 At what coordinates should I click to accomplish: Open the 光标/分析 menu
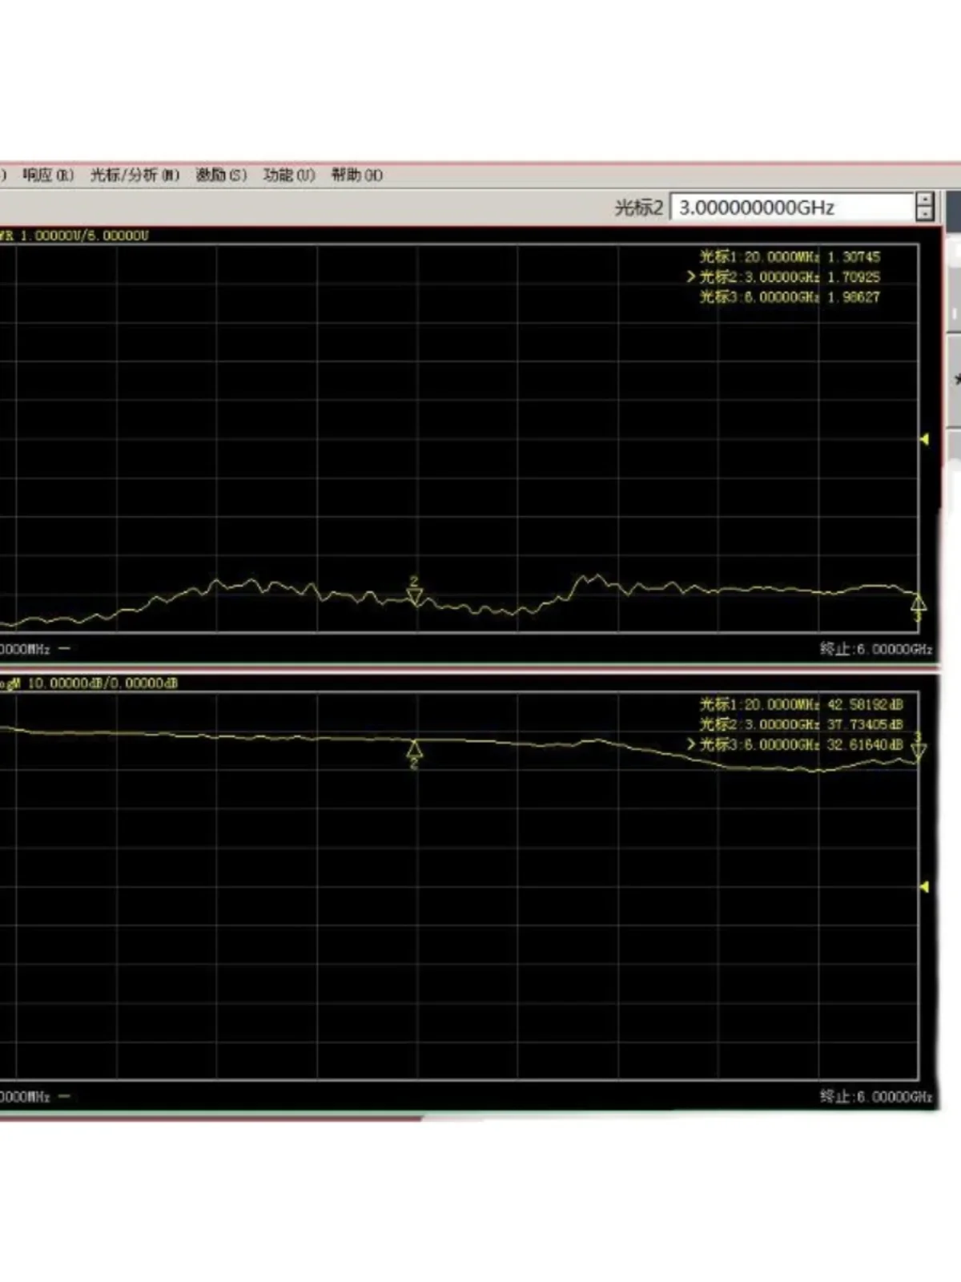click(x=135, y=175)
